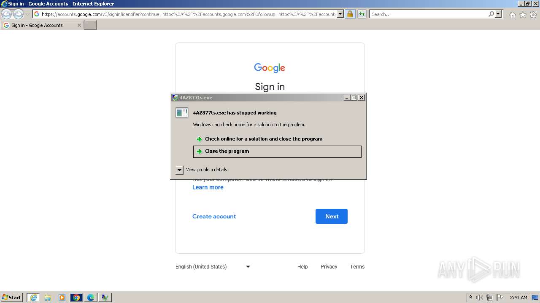540x303 pixels.
Task: Open the English (United States) language dropdown
Action: tap(213, 267)
